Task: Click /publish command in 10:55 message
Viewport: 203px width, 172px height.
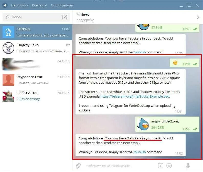Action: click(140, 52)
